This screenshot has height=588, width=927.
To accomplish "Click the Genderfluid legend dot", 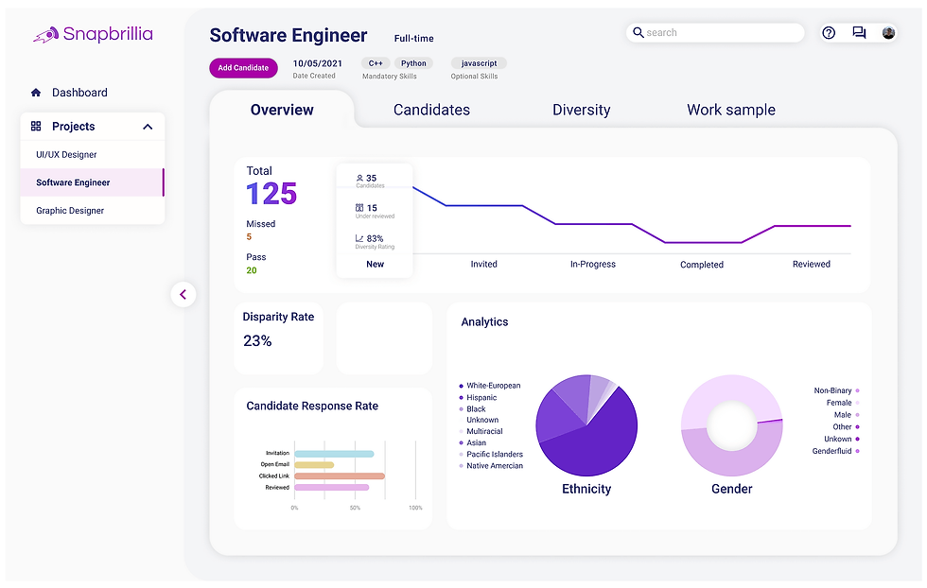I will pos(857,451).
